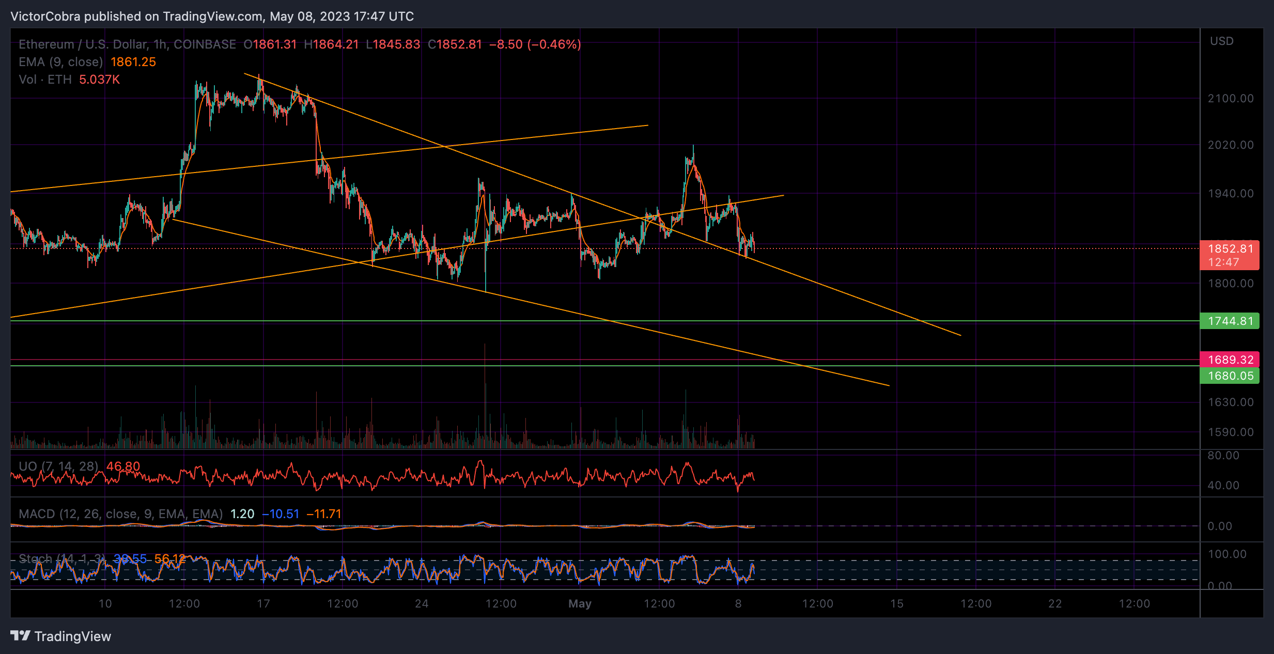
Task: Click the 1940.00 price axis value
Action: click(x=1231, y=193)
